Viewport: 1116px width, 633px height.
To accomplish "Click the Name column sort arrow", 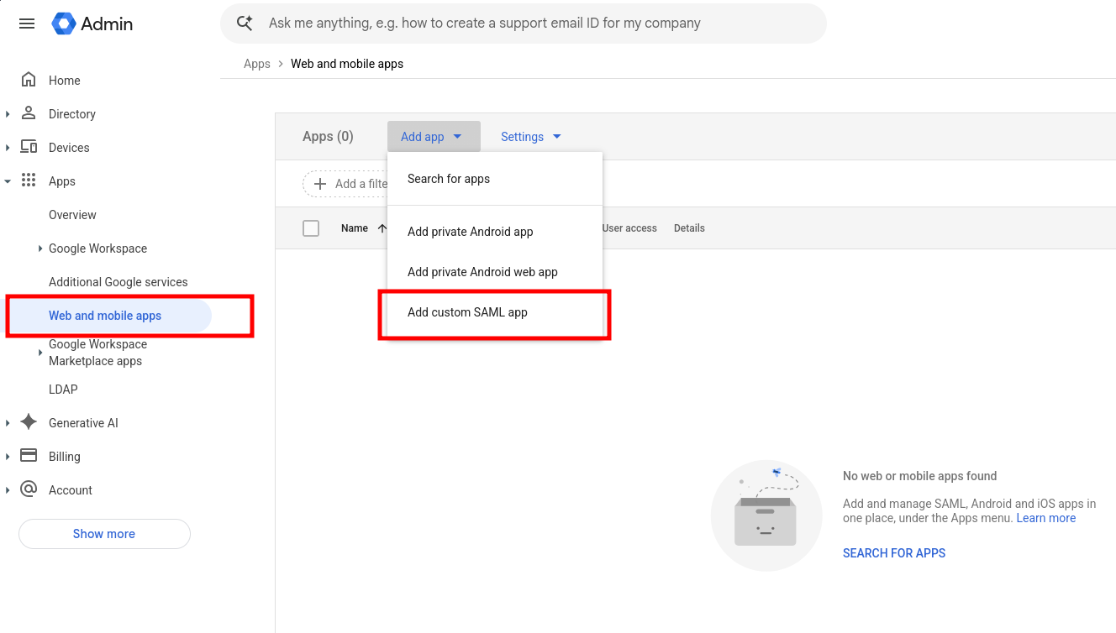I will click(382, 228).
